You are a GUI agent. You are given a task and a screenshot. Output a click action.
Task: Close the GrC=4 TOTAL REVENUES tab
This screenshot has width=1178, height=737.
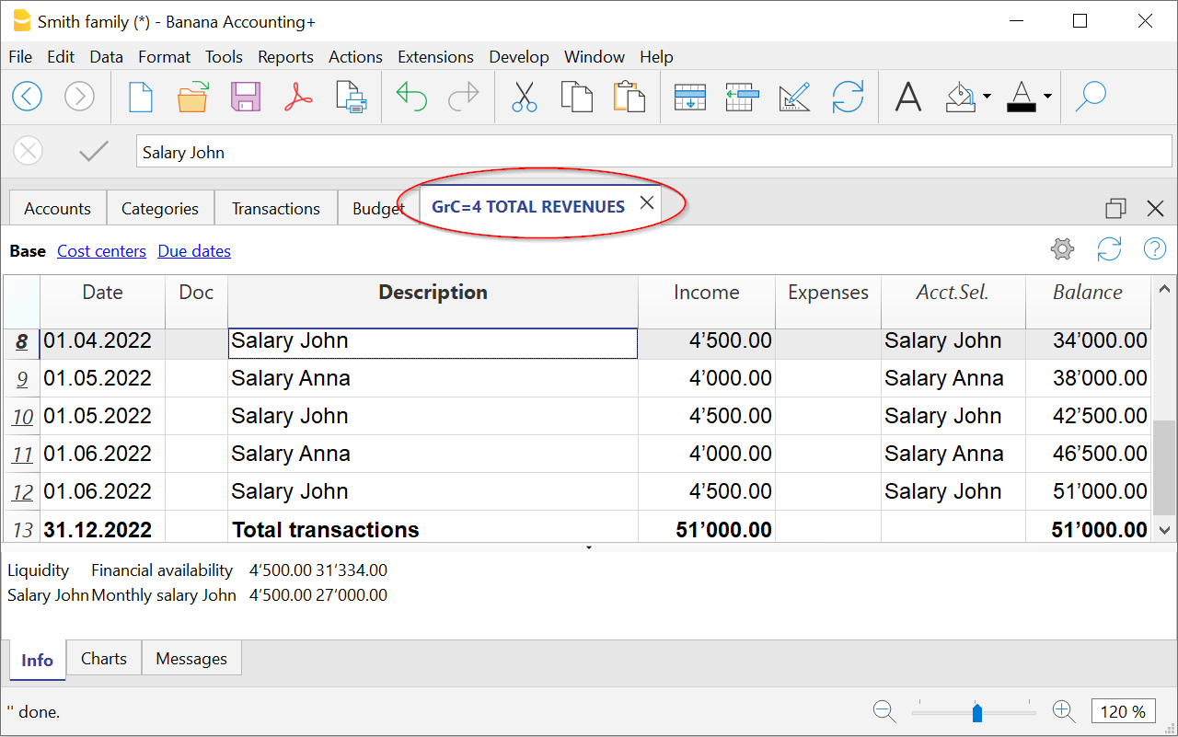[x=647, y=203]
